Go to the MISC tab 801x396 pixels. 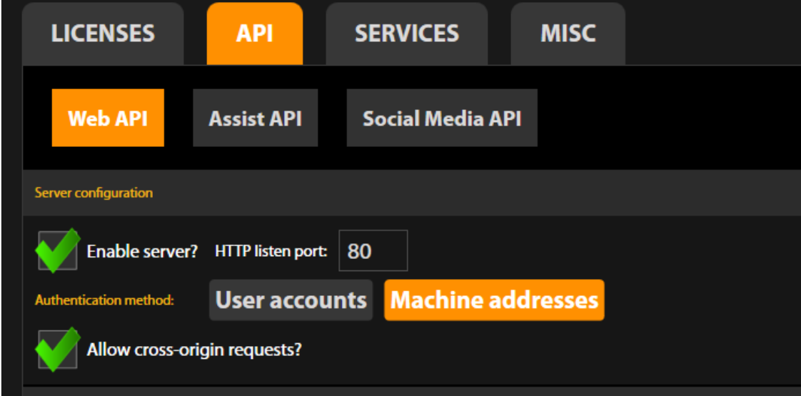coord(568,34)
